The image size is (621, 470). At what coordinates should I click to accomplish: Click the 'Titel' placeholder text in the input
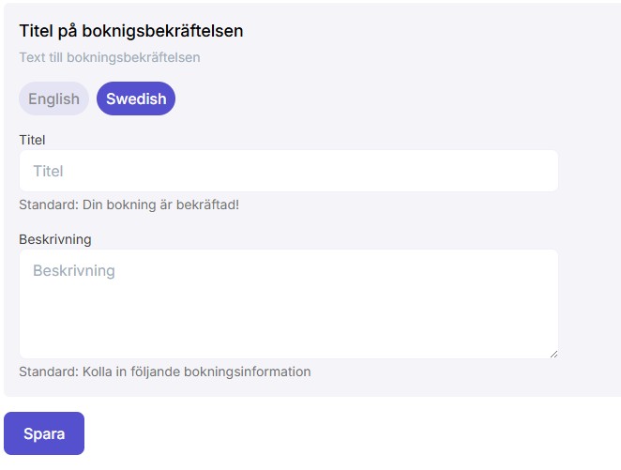coord(48,171)
